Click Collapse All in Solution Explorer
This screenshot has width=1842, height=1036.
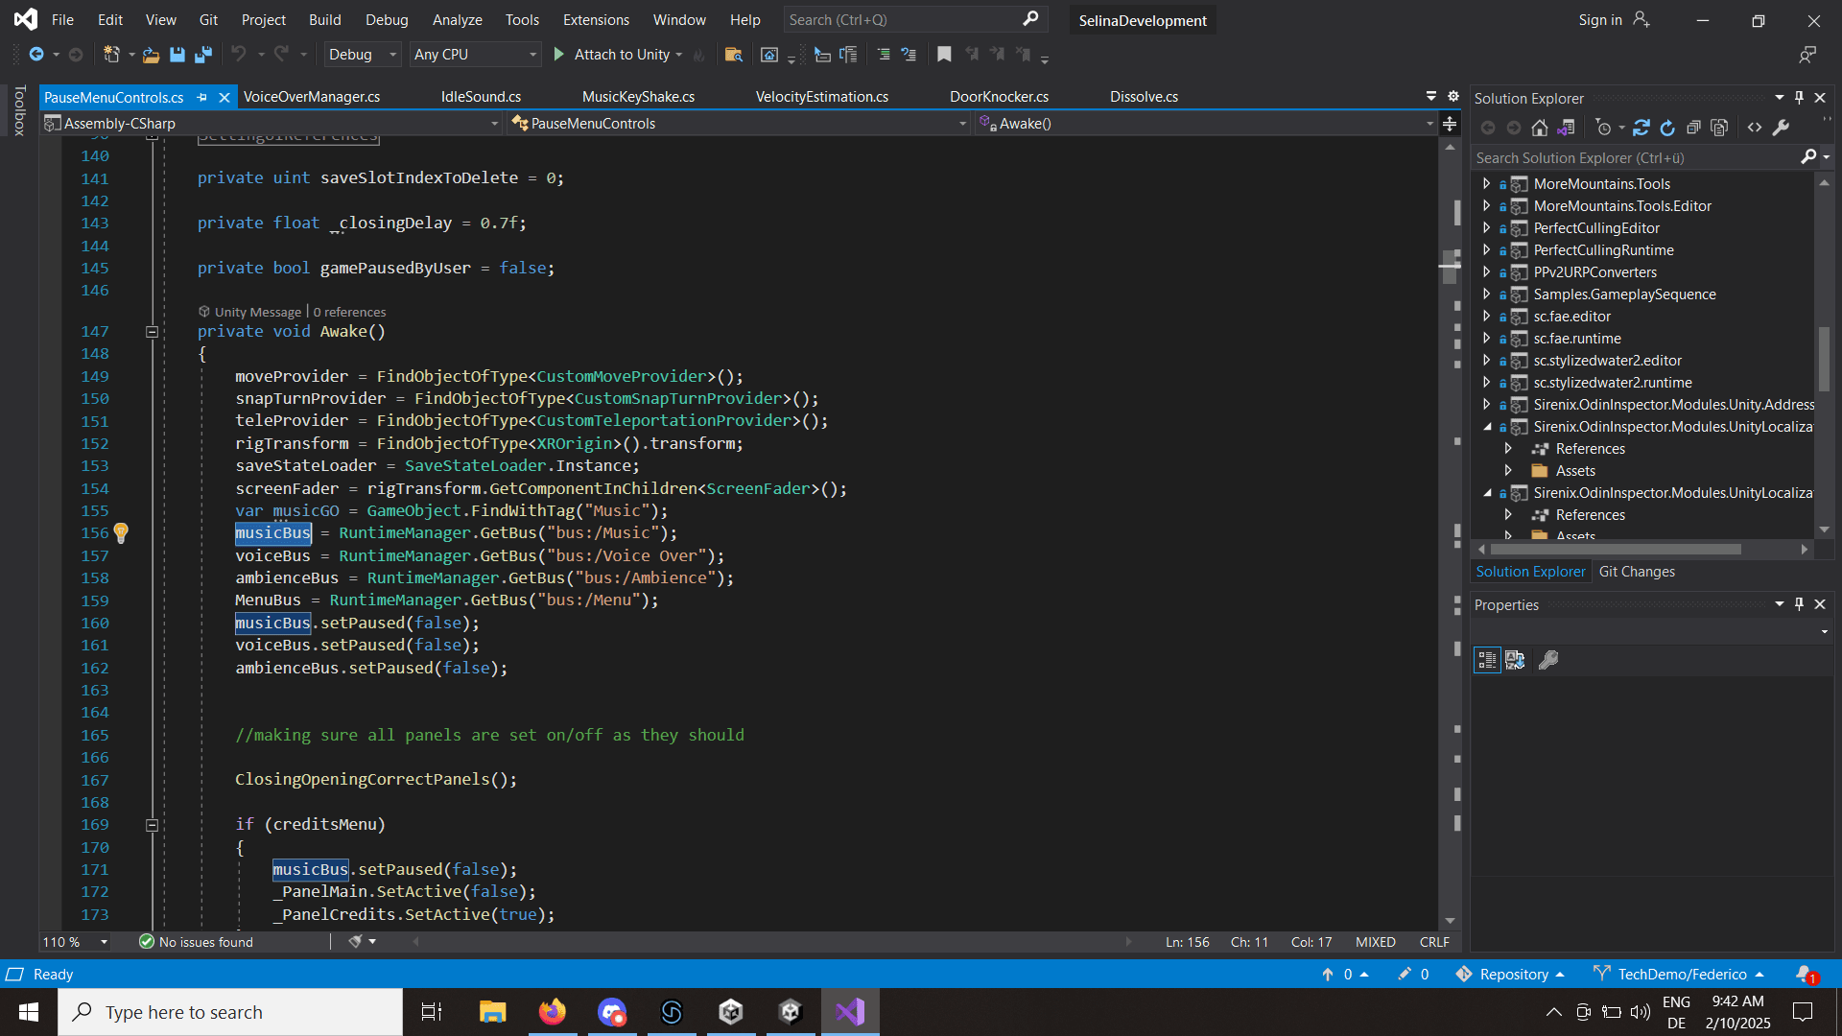(x=1693, y=128)
